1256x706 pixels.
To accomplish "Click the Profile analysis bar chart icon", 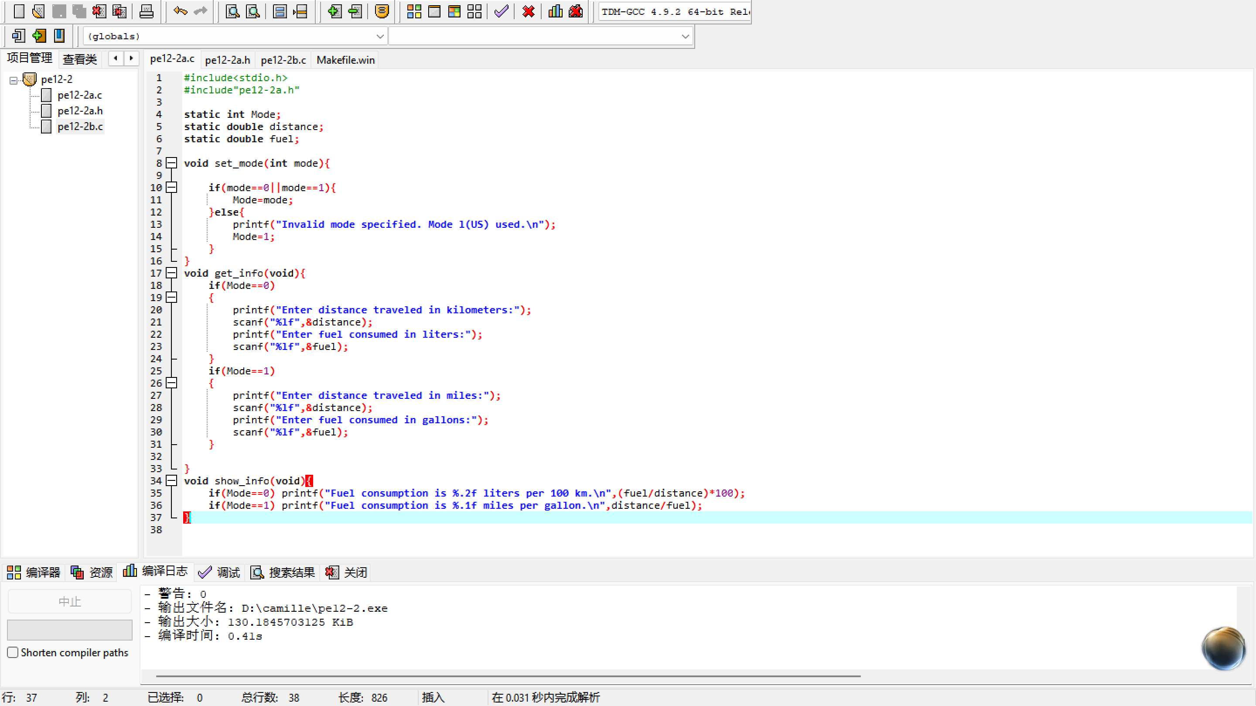I will click(555, 11).
